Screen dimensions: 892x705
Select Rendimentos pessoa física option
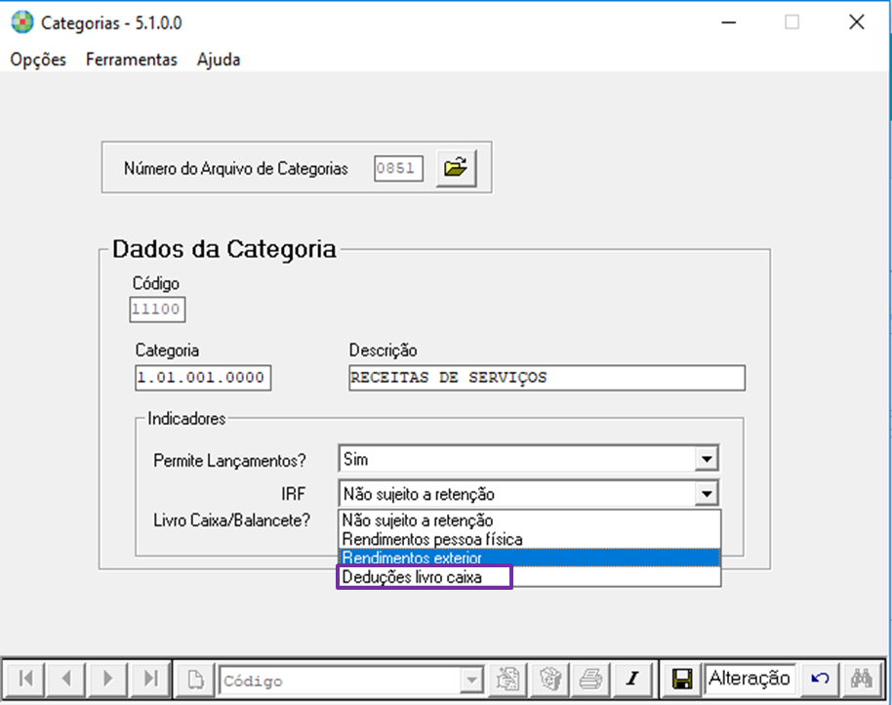pos(529,539)
